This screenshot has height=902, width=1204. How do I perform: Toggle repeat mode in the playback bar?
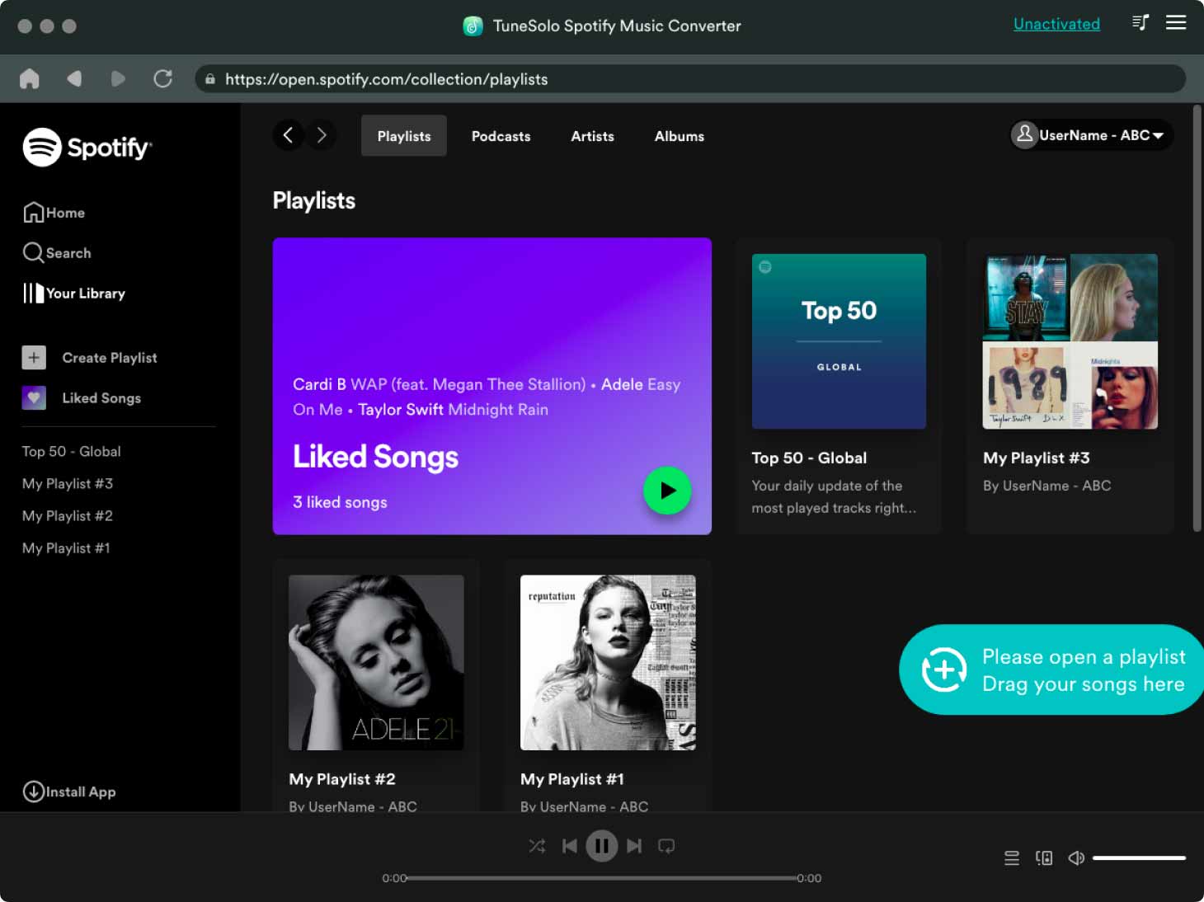665,845
